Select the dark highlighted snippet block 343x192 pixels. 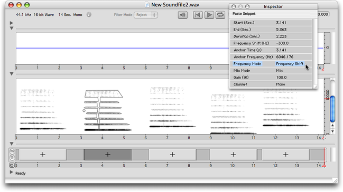108,155
